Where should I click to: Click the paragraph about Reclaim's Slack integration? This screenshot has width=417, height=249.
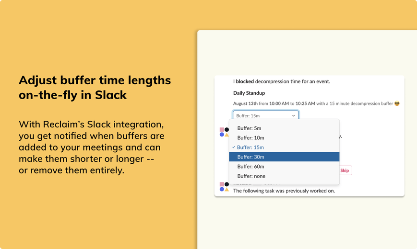(92, 147)
